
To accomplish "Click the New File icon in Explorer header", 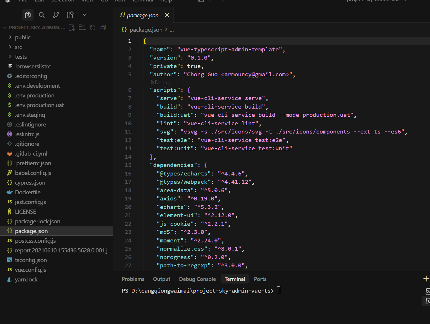I will tap(71, 28).
